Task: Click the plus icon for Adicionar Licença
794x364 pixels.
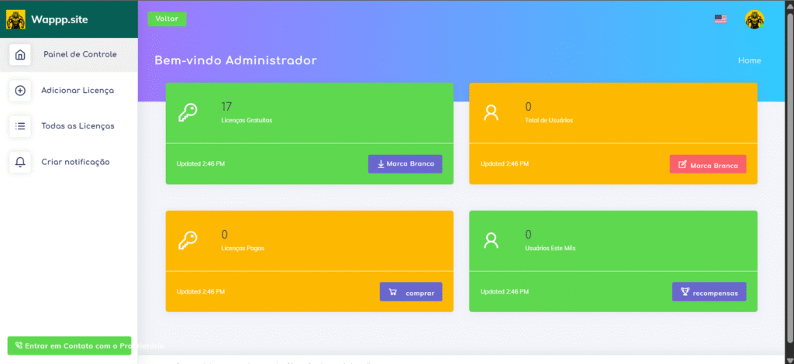Action: coord(20,91)
